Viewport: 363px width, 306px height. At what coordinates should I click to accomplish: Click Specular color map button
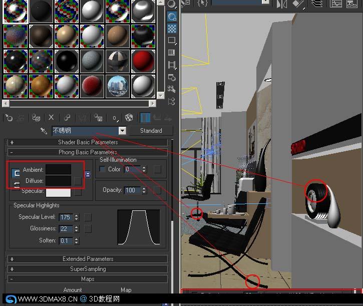tap(78, 192)
